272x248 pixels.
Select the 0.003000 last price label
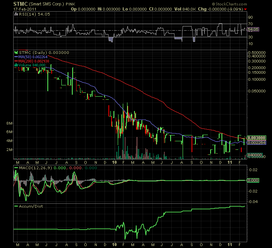click(256, 137)
